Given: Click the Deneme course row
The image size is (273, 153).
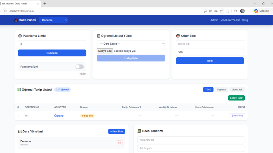Looking at the screenshot, I should point(71,143).
